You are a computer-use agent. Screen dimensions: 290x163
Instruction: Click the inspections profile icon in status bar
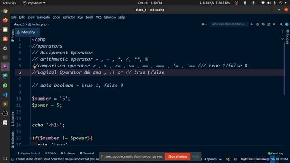click(x=227, y=159)
